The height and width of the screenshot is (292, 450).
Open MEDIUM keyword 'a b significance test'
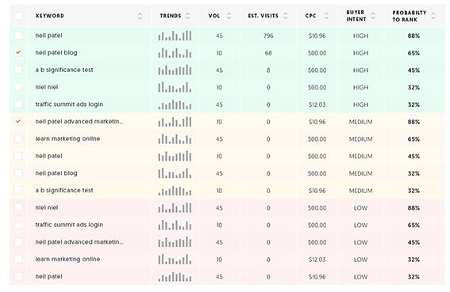point(64,191)
